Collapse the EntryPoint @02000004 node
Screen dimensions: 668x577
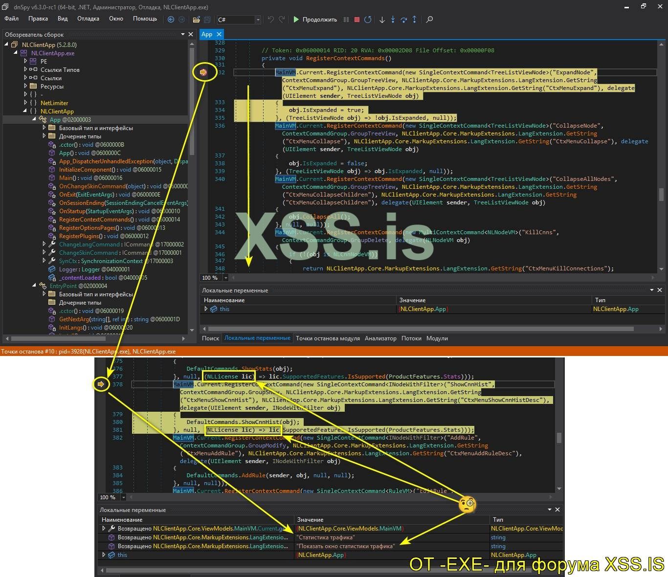point(35,286)
